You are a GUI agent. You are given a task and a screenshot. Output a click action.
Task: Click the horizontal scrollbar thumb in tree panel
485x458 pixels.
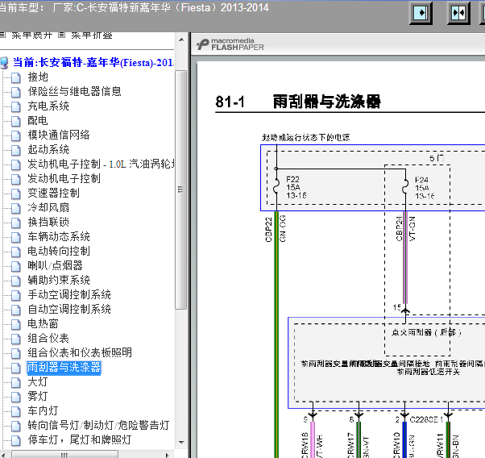tap(64, 455)
